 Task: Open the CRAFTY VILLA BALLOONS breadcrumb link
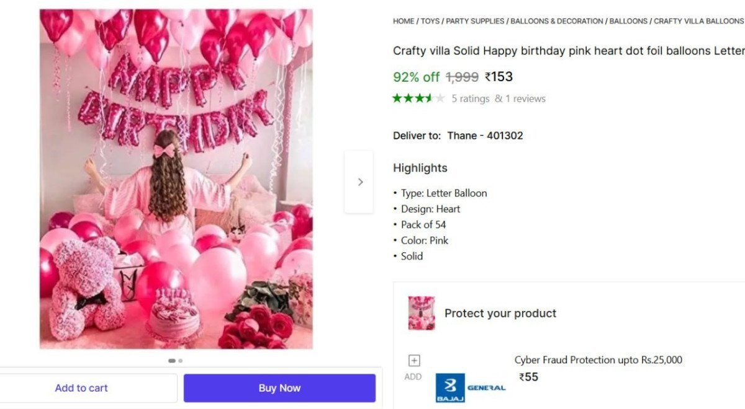698,20
